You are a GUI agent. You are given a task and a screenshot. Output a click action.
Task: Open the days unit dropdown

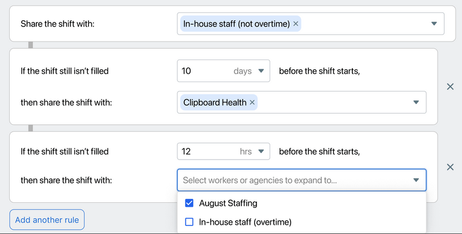pyautogui.click(x=260, y=71)
